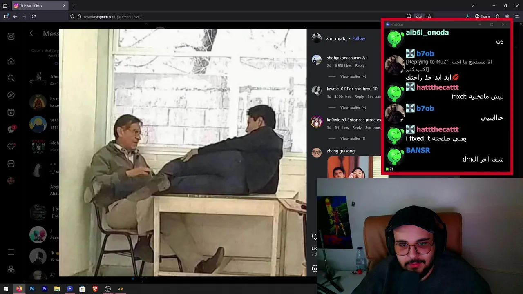Open Photoshop from the taskbar
This screenshot has width=523, height=294.
point(32,289)
